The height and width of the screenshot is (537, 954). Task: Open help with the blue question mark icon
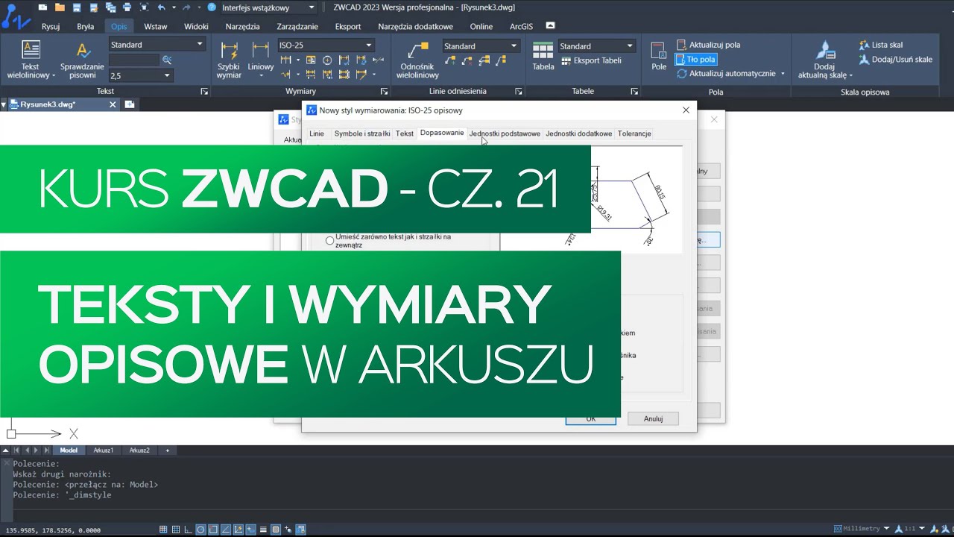point(212,7)
